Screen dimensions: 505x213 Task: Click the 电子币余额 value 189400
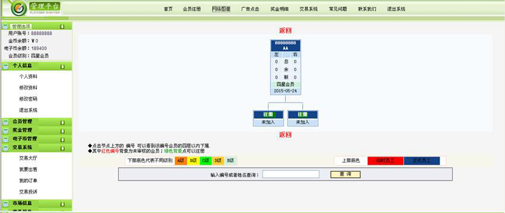(39, 48)
